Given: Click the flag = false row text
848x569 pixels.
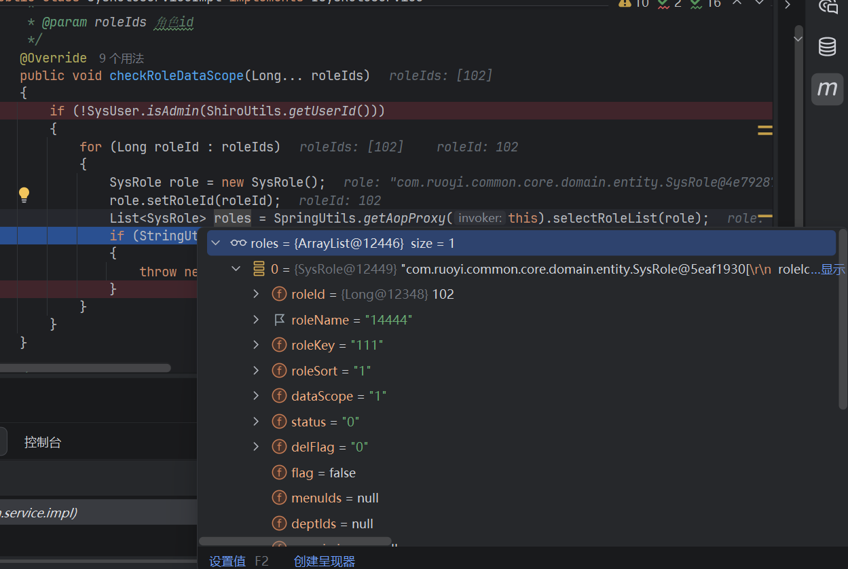Looking at the screenshot, I should pos(323,473).
